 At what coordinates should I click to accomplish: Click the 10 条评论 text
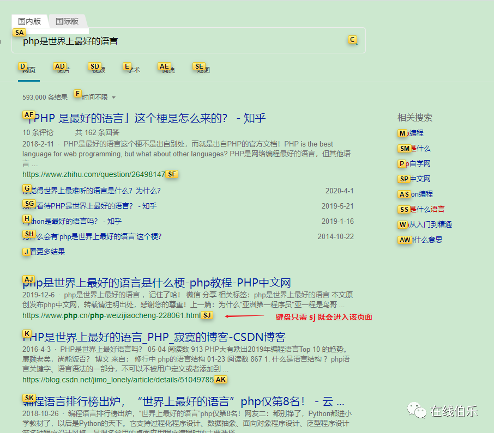point(38,132)
